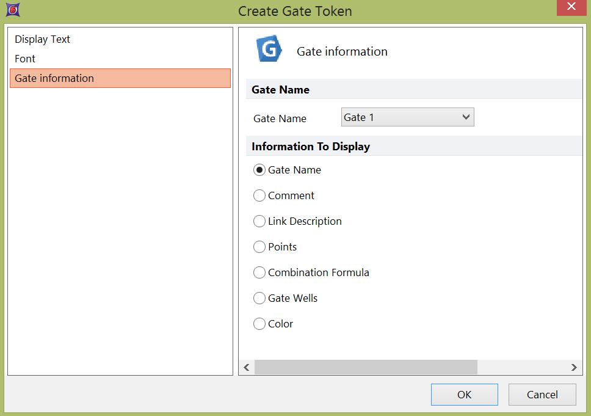
Task: Choose the Comment radio option
Action: click(259, 196)
